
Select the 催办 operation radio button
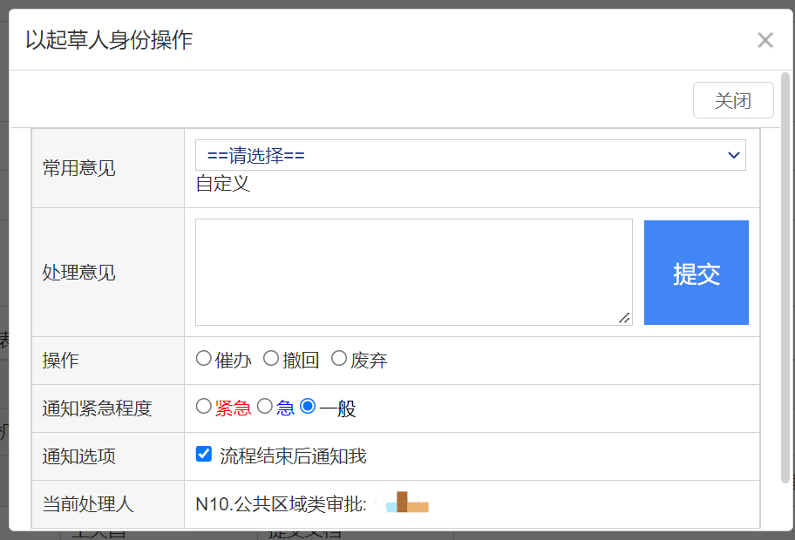coord(204,358)
